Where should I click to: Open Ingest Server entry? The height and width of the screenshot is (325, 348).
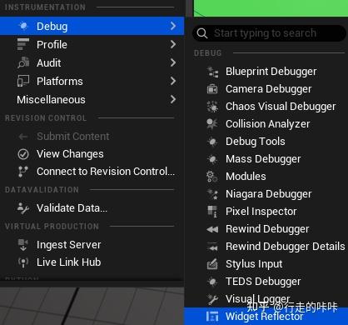(x=92, y=245)
